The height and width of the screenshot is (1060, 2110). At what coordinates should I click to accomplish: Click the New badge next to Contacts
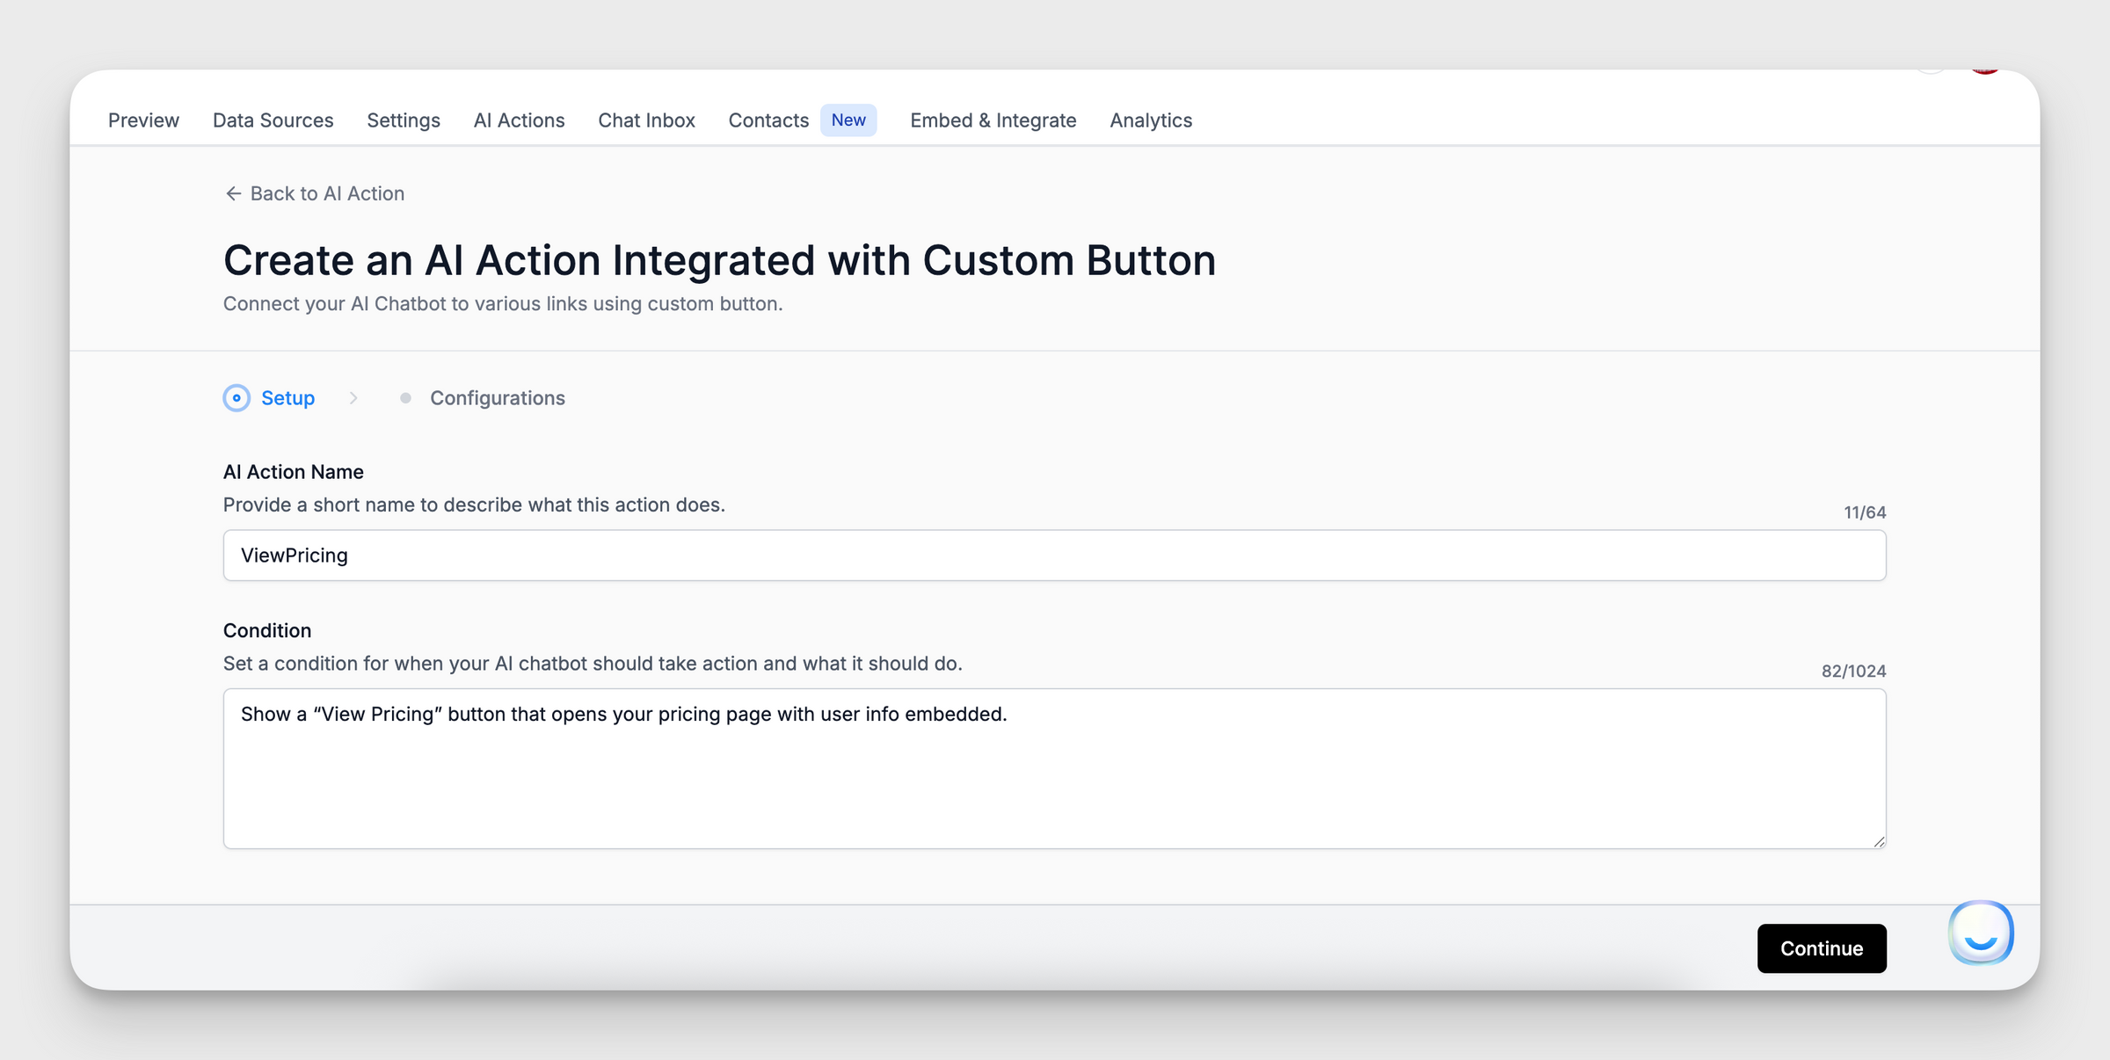[x=848, y=120]
